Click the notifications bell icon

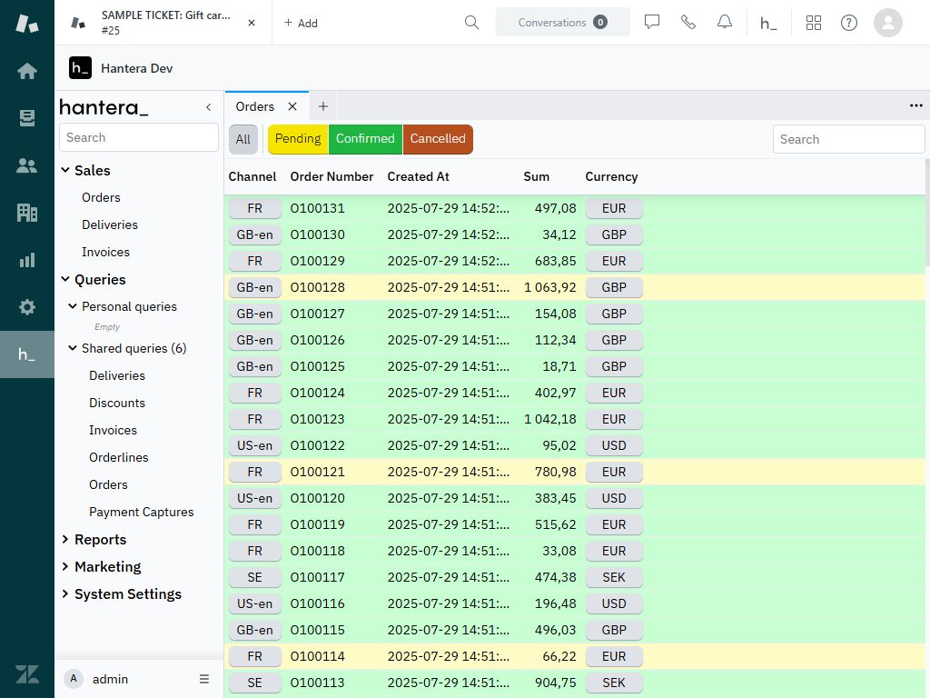(x=724, y=23)
